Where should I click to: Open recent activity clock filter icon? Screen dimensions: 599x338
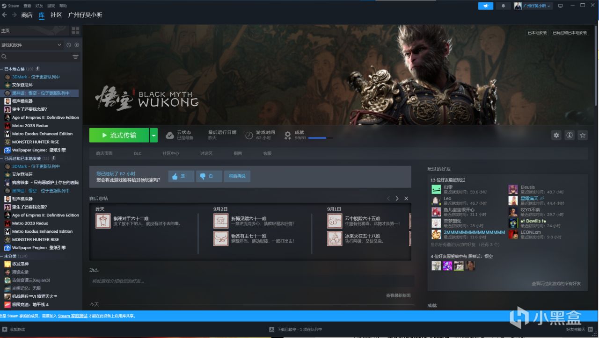(x=69, y=45)
